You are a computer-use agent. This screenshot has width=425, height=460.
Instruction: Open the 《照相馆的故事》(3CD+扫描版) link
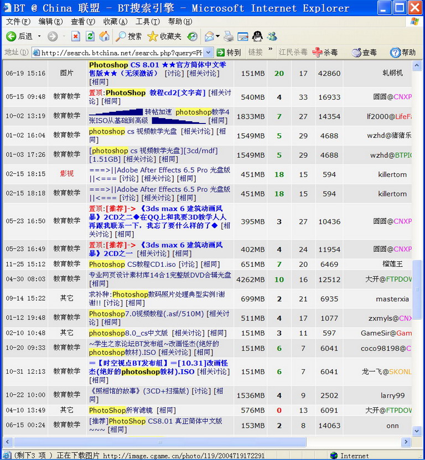pos(139,391)
